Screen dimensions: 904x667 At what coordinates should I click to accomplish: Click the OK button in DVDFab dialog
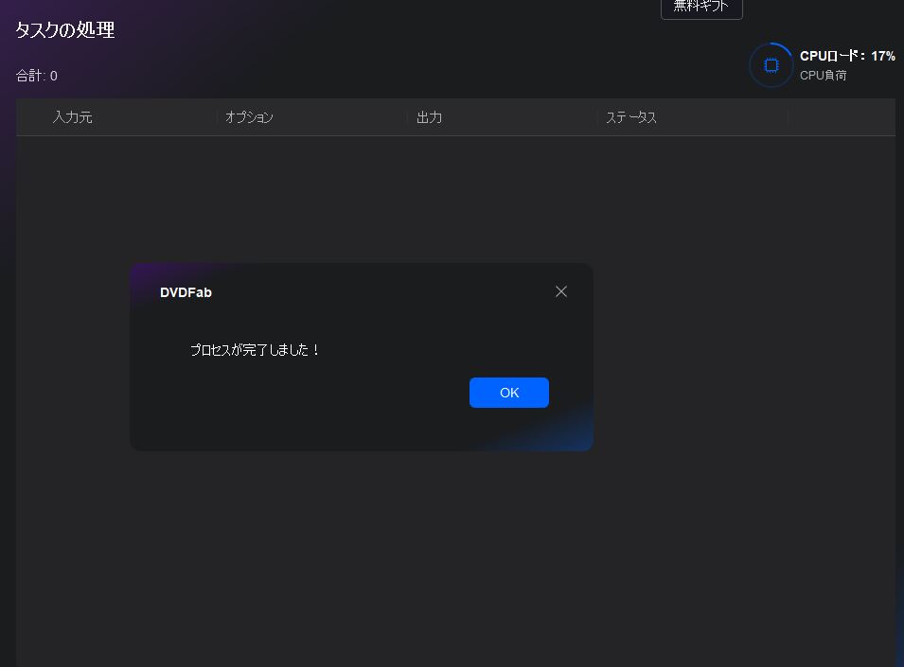click(x=508, y=393)
